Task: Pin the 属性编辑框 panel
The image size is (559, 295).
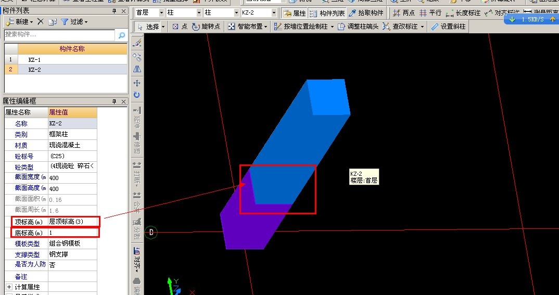Action: click(114, 101)
